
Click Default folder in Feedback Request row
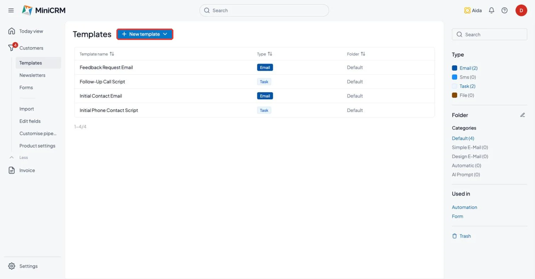click(x=355, y=67)
